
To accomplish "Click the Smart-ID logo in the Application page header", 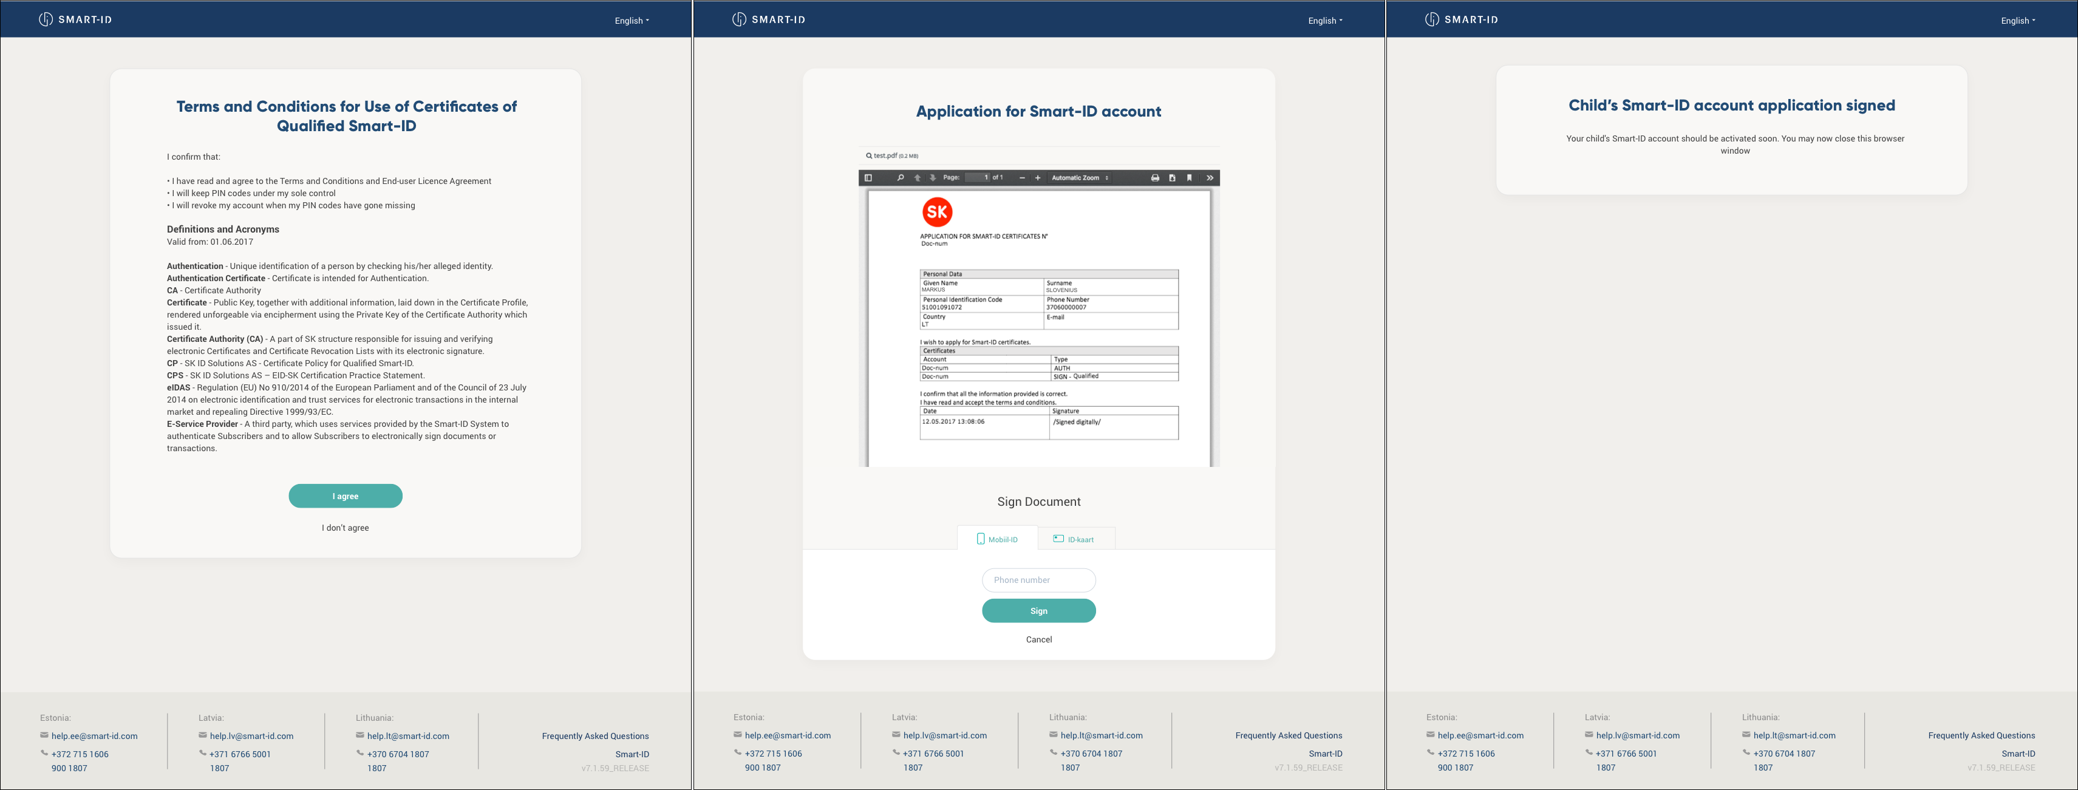I will click(769, 19).
